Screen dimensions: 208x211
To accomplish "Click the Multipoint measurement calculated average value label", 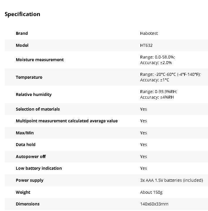I will click(x=67, y=121).
